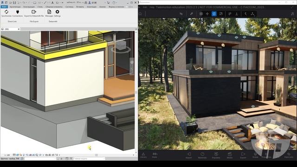The image size is (297, 167).
Task: Toggle the highlighted blue rotate tool in Twinmotion
Action: (214, 14)
